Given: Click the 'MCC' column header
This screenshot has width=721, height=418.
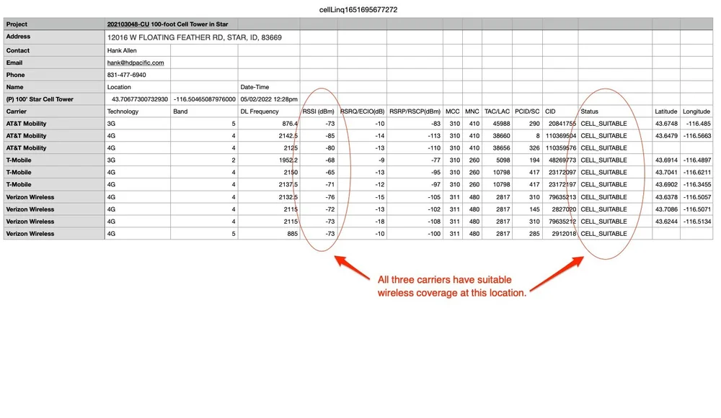Looking at the screenshot, I should click(x=453, y=112).
